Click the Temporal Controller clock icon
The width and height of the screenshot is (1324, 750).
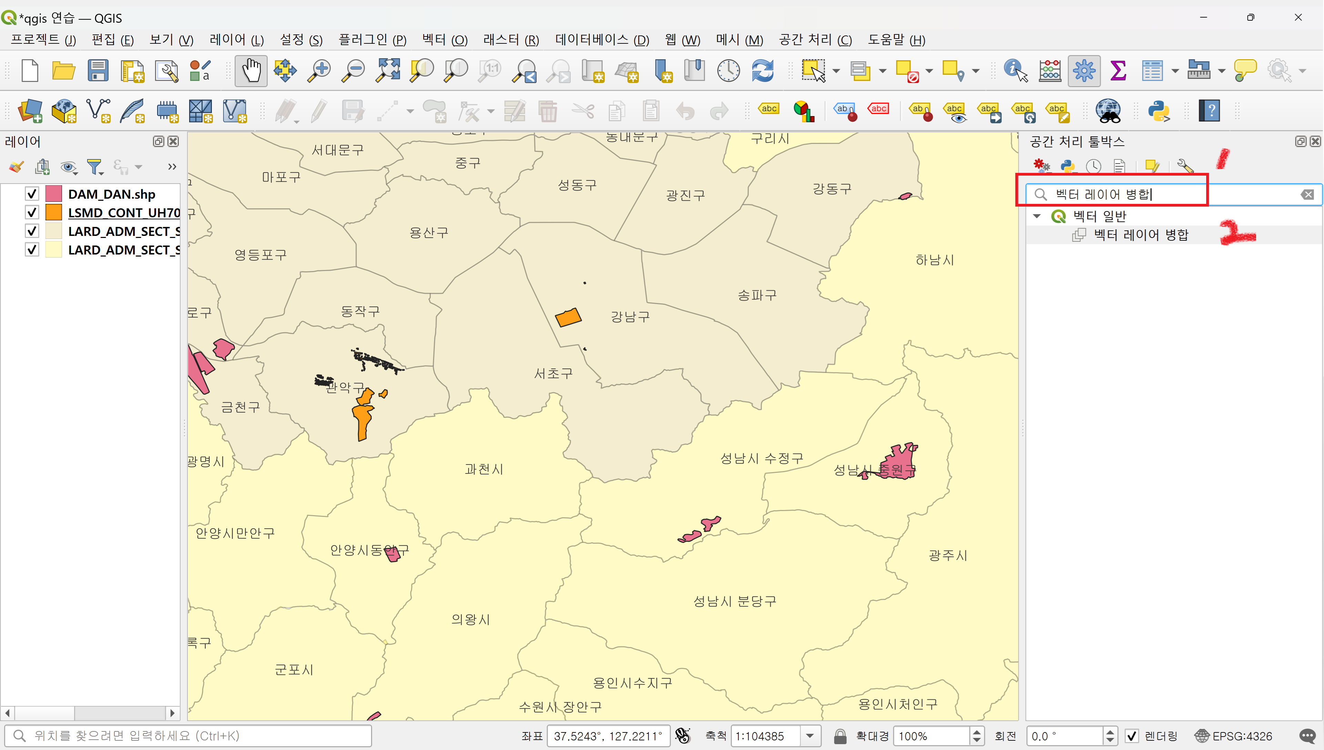click(x=728, y=71)
